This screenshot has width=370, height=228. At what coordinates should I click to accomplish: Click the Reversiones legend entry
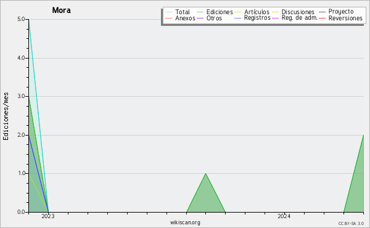[345, 18]
